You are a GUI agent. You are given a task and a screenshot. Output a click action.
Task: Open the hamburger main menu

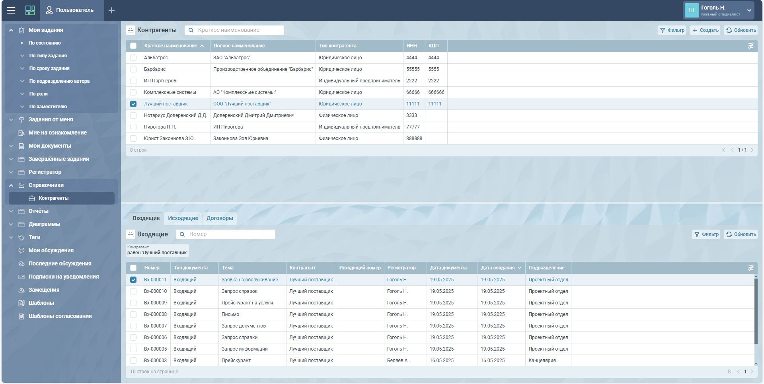(x=11, y=10)
